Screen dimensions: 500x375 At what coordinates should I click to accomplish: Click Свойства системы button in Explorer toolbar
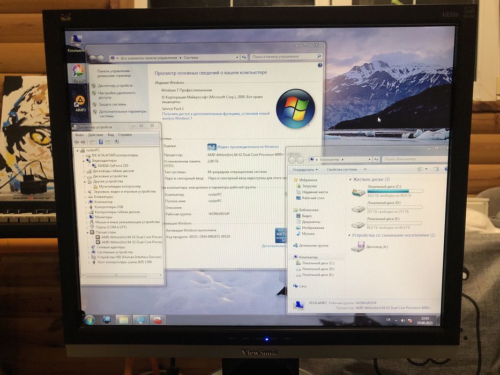click(342, 169)
